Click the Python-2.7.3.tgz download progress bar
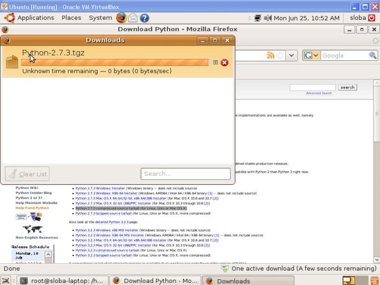The width and height of the screenshot is (380, 285). (x=115, y=63)
